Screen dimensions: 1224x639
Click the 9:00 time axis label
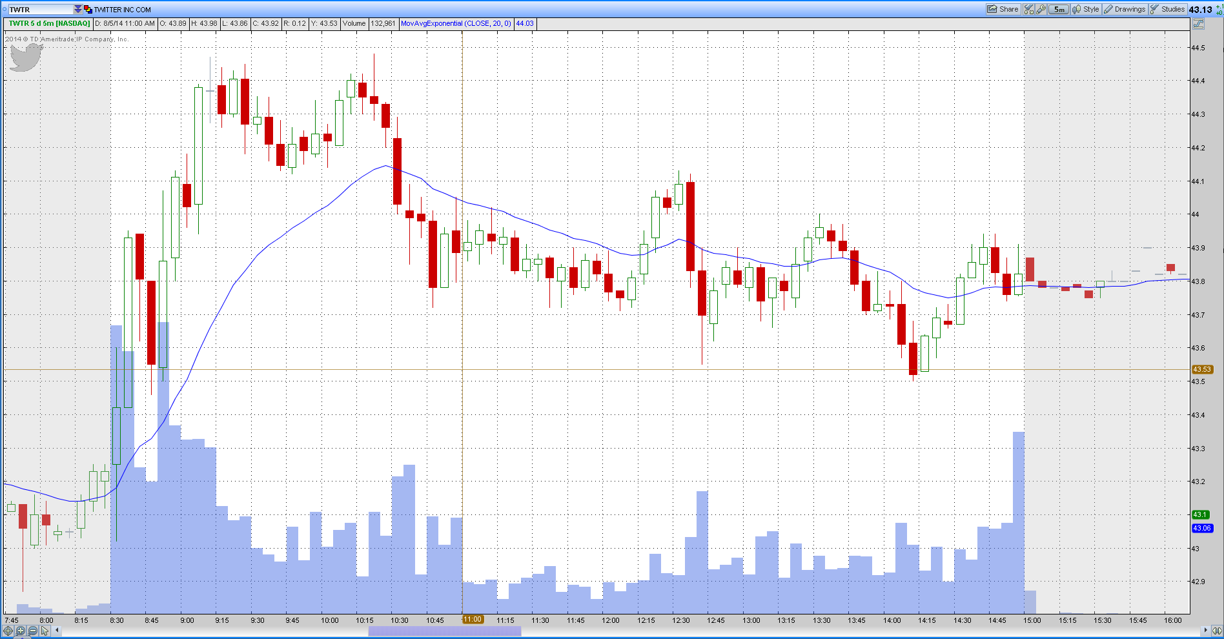click(187, 620)
